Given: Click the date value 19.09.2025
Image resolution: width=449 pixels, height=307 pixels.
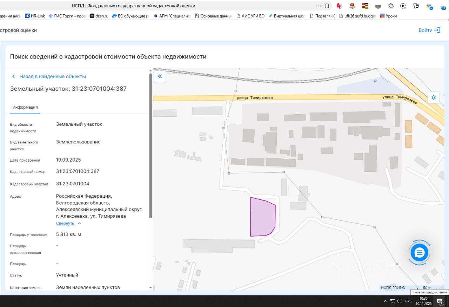Looking at the screenshot, I should (68, 160).
